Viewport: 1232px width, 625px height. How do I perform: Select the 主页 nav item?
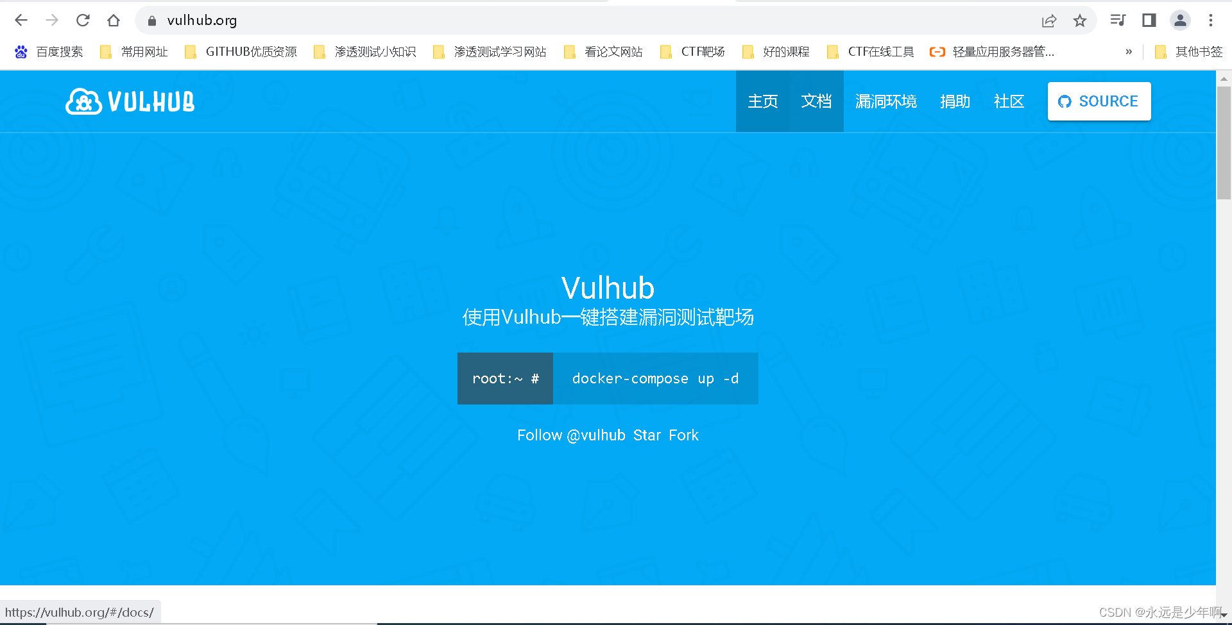coord(762,101)
